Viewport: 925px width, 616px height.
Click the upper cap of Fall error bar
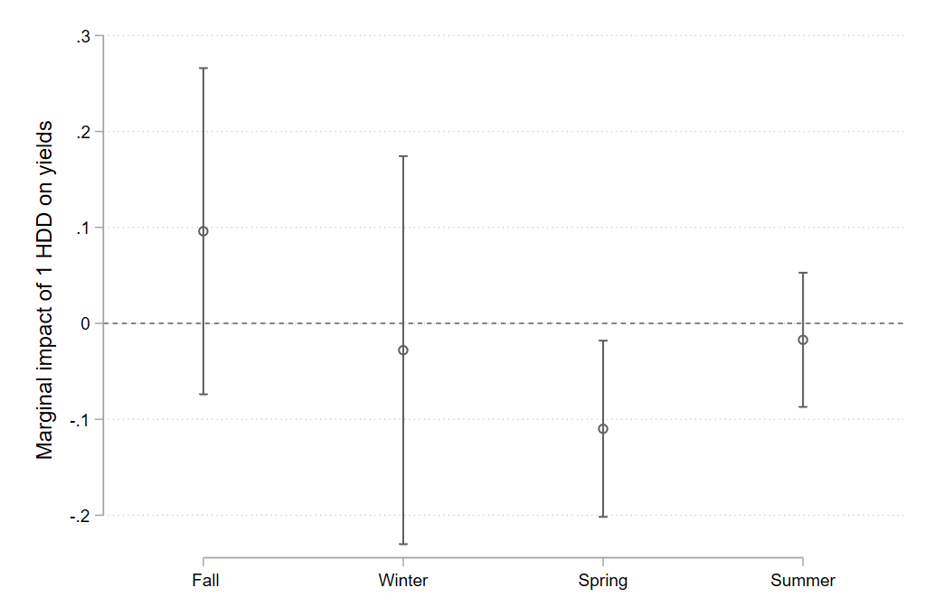pos(203,68)
